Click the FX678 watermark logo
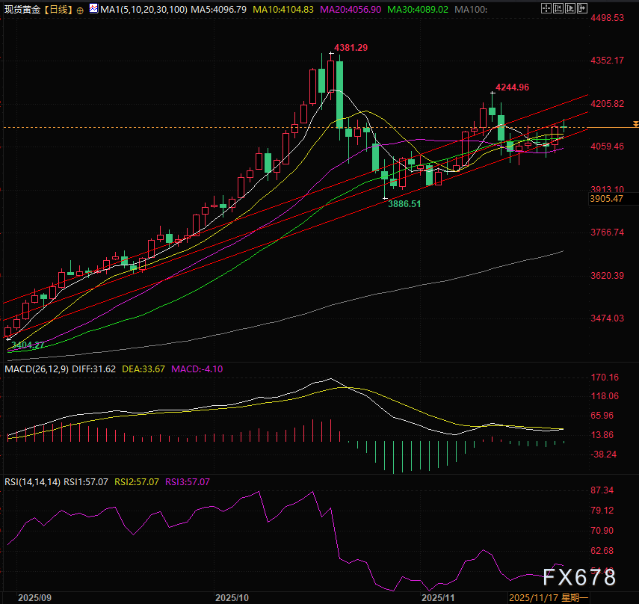 tap(579, 577)
